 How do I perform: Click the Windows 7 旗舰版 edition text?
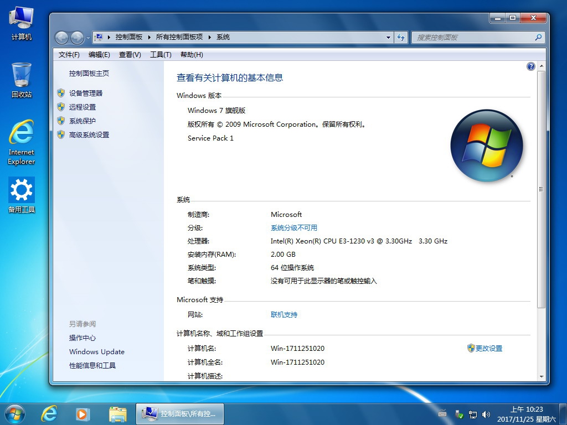click(x=217, y=111)
